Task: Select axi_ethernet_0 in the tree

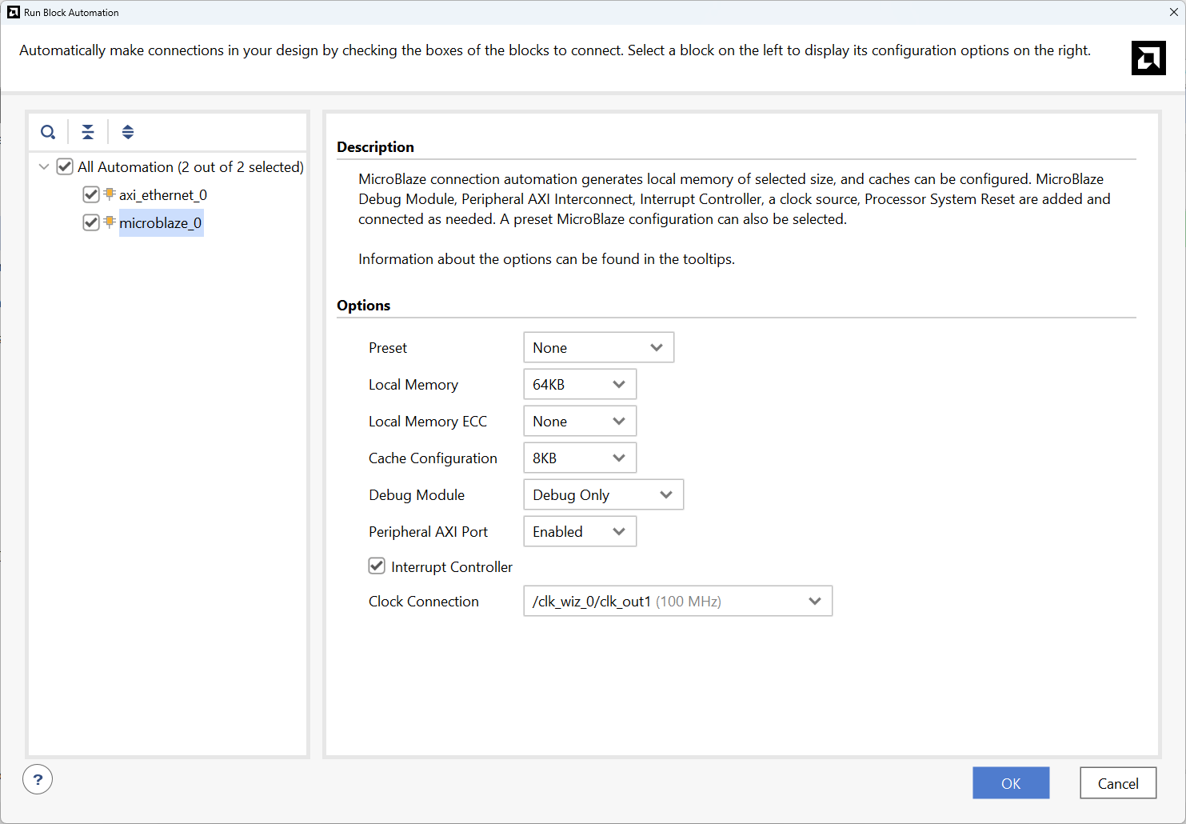Action: 163,195
